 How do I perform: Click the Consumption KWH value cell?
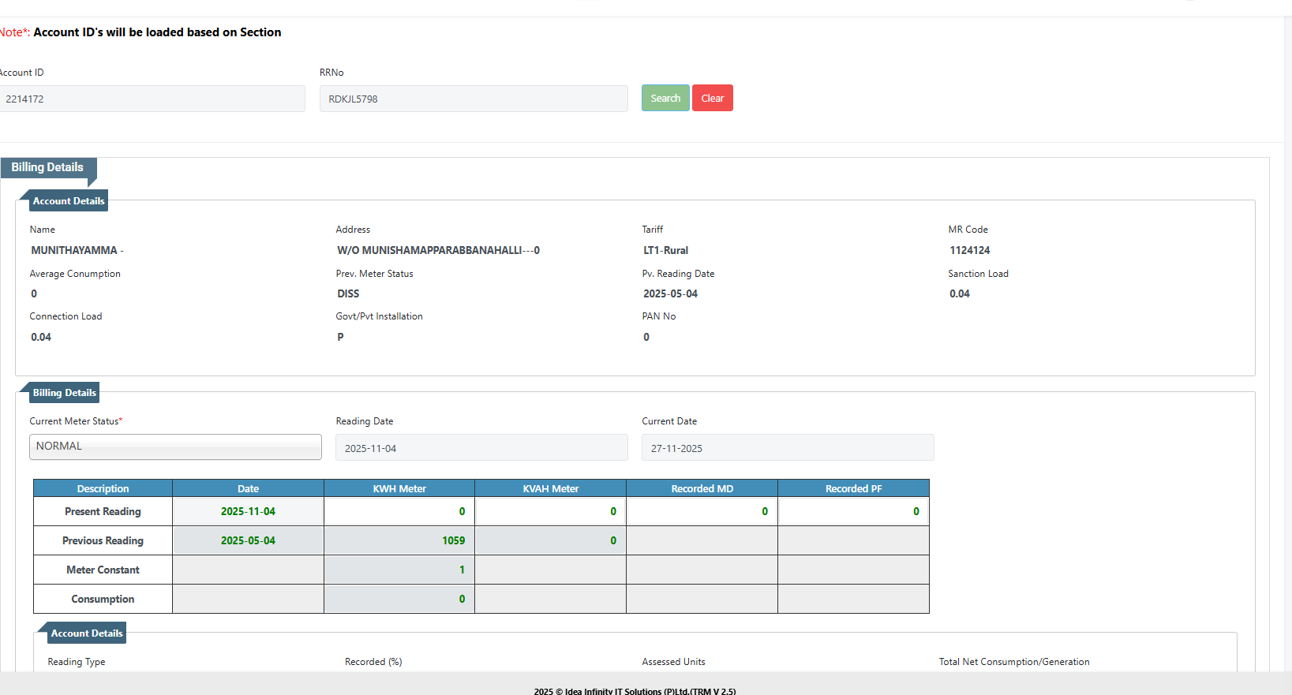click(x=399, y=599)
